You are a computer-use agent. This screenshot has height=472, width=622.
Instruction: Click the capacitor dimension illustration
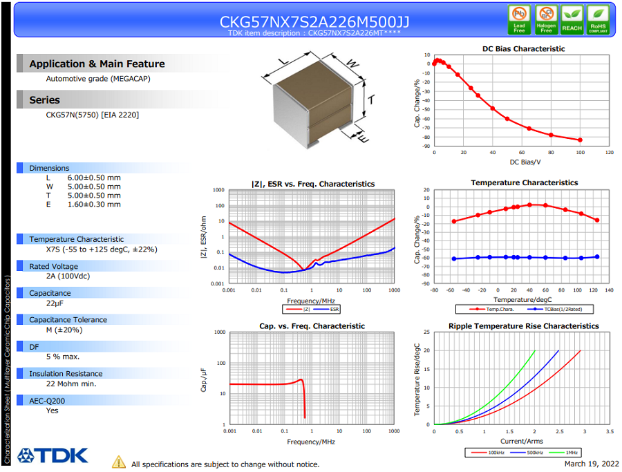tap(318, 99)
